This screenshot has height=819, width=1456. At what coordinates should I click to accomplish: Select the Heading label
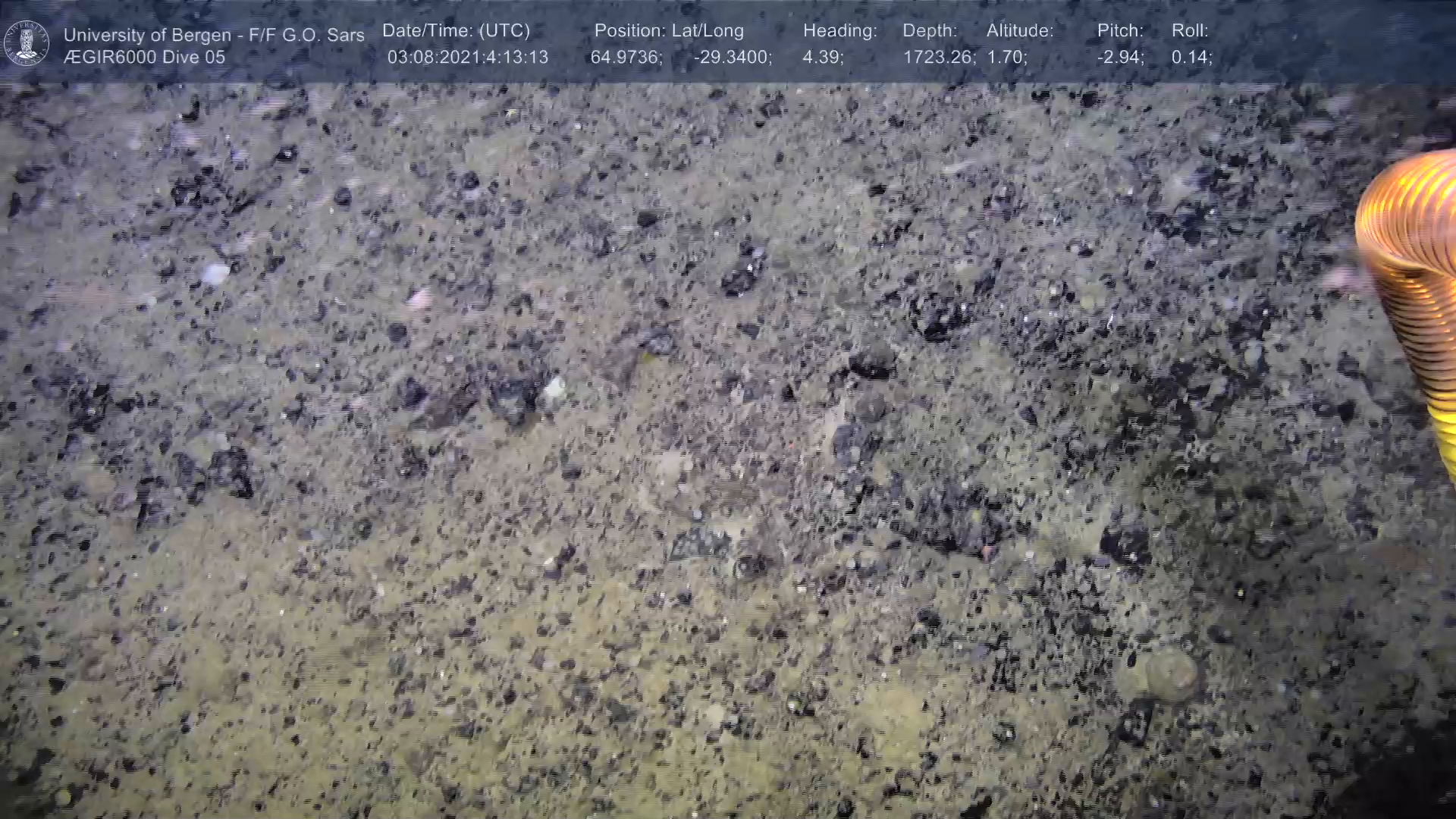[x=839, y=31]
